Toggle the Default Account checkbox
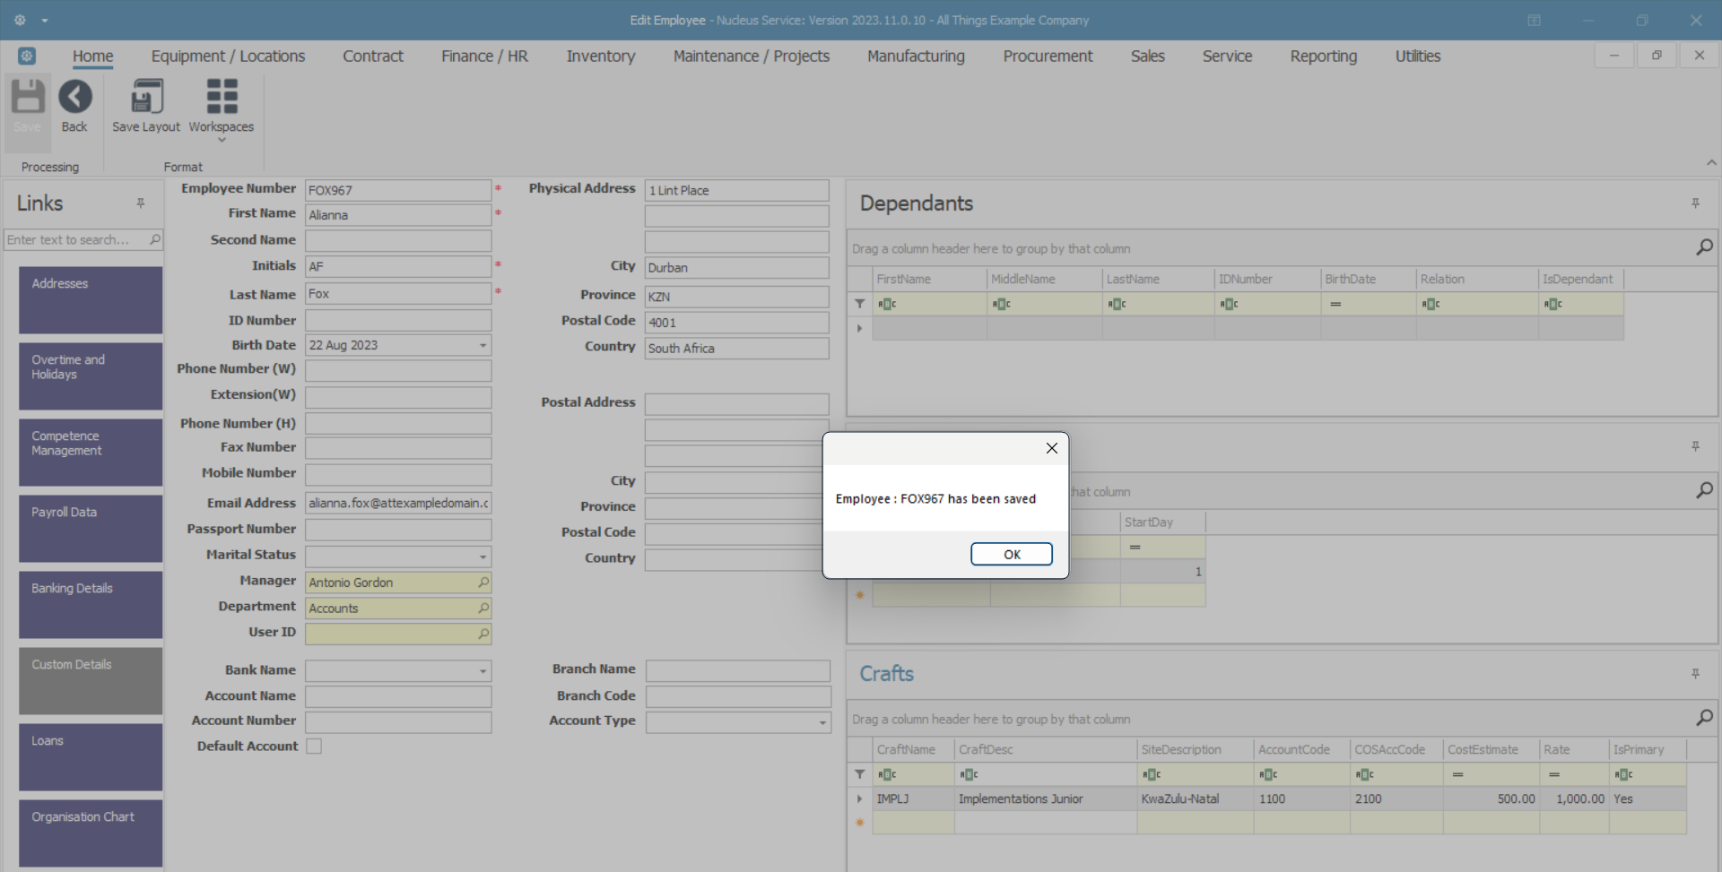1722x872 pixels. coord(314,746)
